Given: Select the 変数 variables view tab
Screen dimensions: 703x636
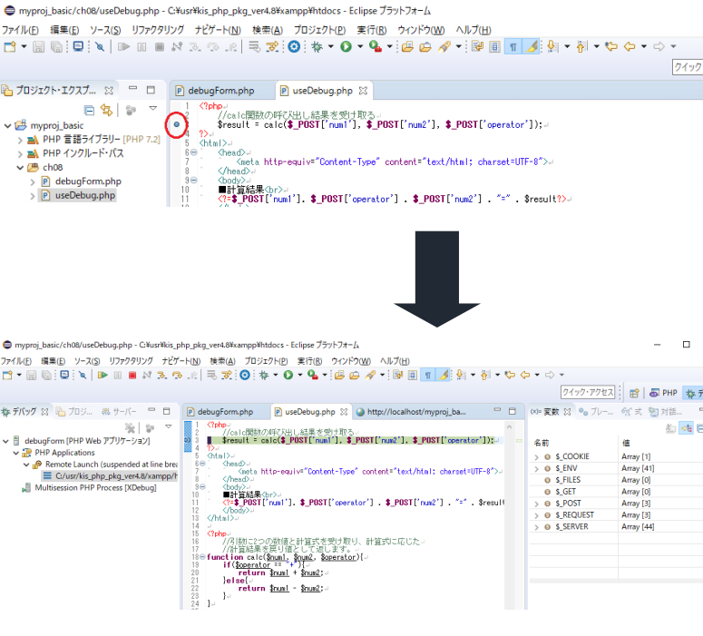Looking at the screenshot, I should coord(545,411).
